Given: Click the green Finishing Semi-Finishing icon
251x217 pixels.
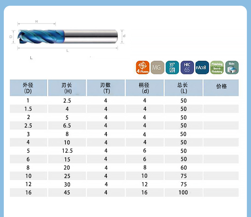Looking at the screenshot, I should pyautogui.click(x=217, y=67).
